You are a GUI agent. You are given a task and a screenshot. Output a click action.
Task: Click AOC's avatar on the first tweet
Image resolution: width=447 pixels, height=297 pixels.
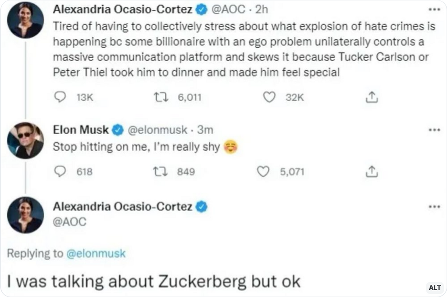click(25, 20)
